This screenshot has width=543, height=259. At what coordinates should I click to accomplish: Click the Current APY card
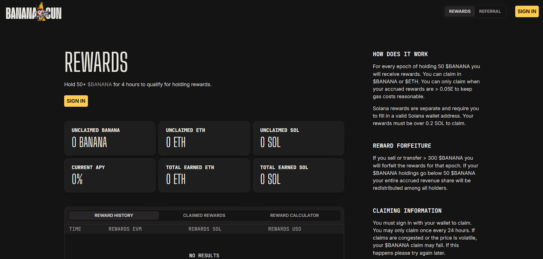coord(110,175)
